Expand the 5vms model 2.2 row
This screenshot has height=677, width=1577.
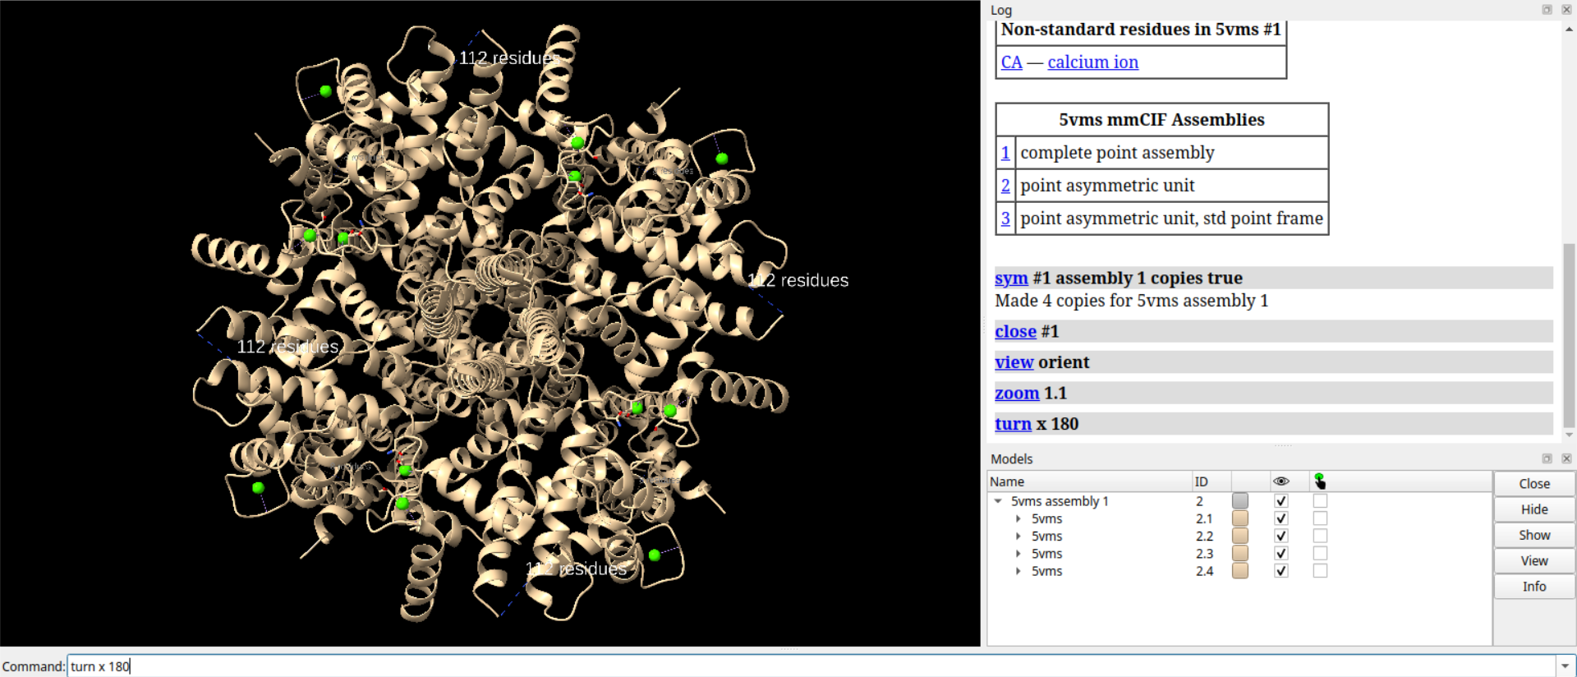coord(1018,536)
